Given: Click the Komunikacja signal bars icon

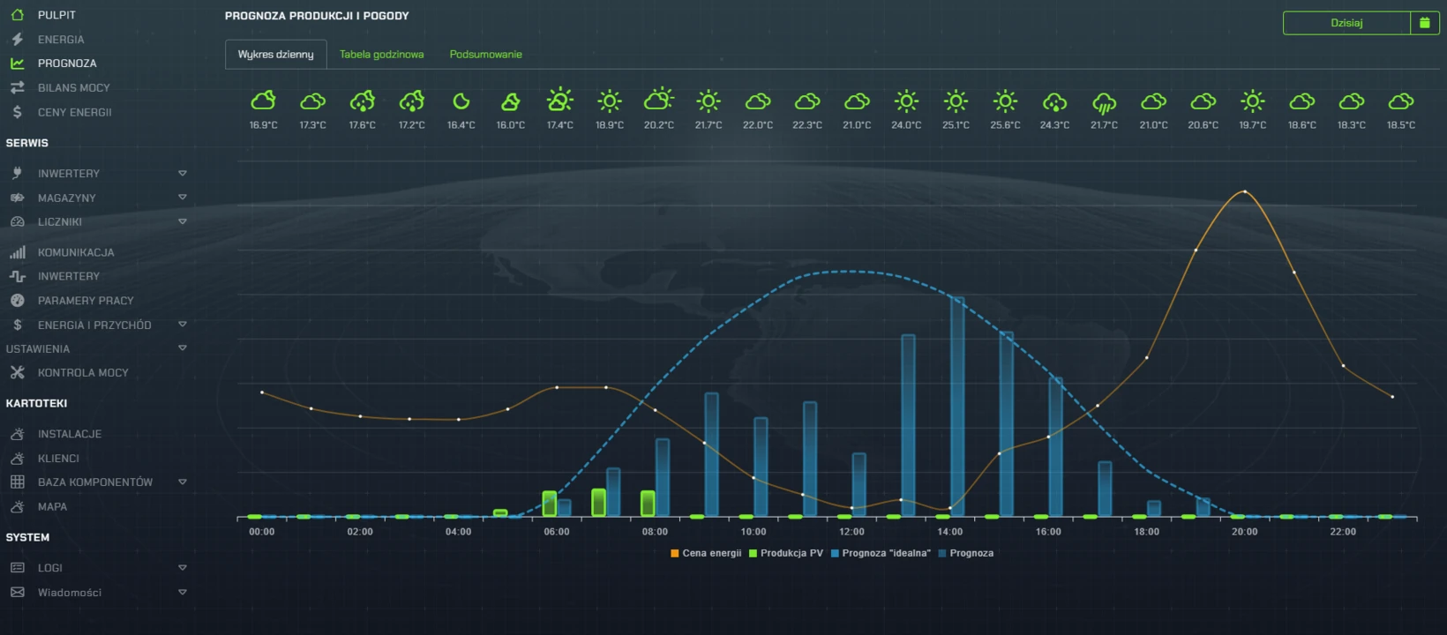Looking at the screenshot, I should coord(17,252).
